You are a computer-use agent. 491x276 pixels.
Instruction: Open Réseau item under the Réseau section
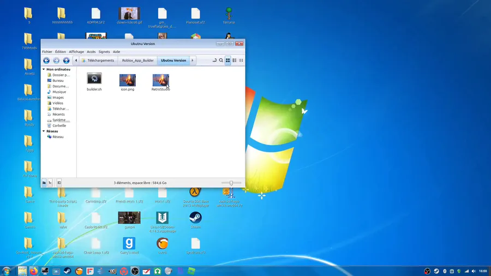pyautogui.click(x=56, y=137)
